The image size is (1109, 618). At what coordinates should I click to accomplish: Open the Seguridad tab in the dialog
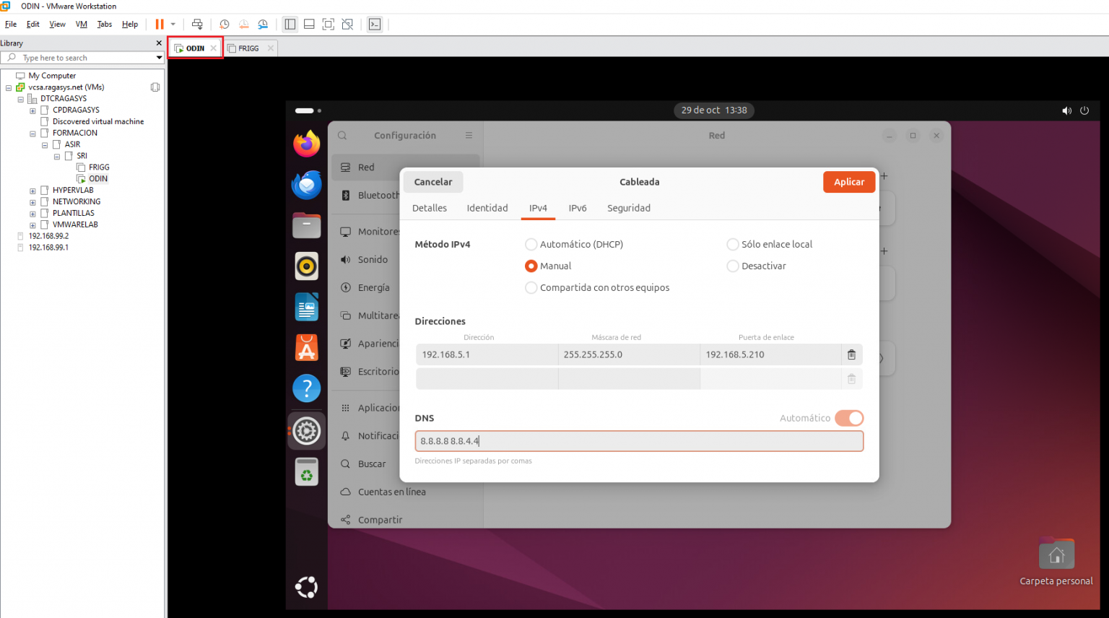[628, 208]
